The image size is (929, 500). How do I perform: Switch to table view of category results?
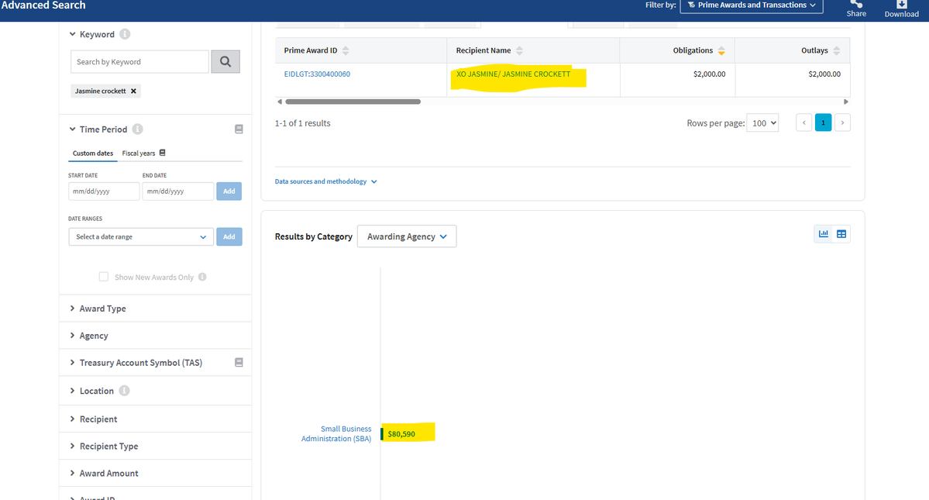point(841,234)
